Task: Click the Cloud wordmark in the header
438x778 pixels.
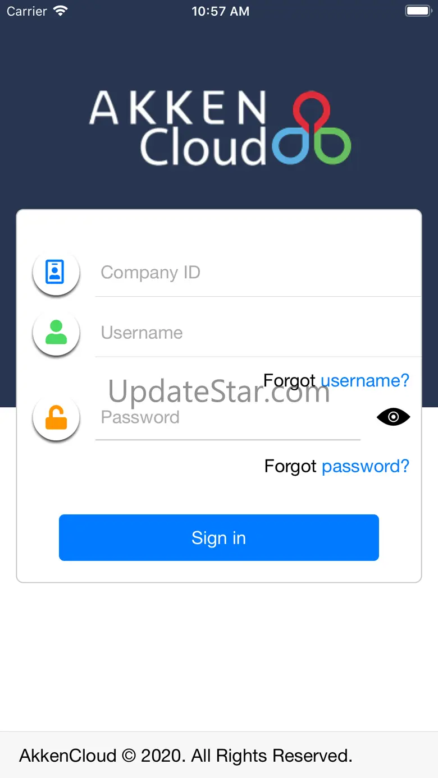Action: pyautogui.click(x=203, y=145)
